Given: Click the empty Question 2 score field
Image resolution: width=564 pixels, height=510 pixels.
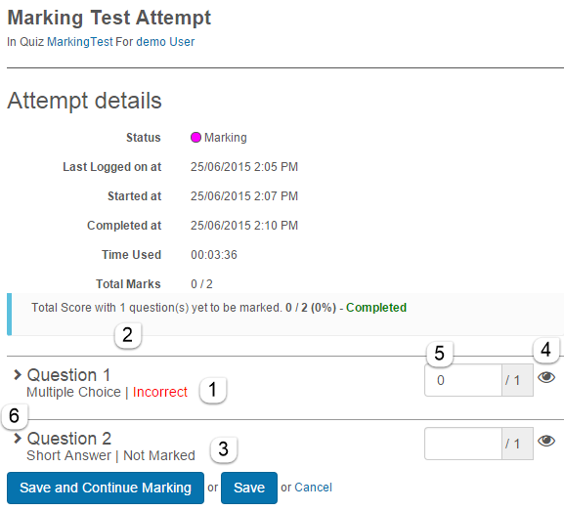Looking at the screenshot, I should tap(463, 444).
